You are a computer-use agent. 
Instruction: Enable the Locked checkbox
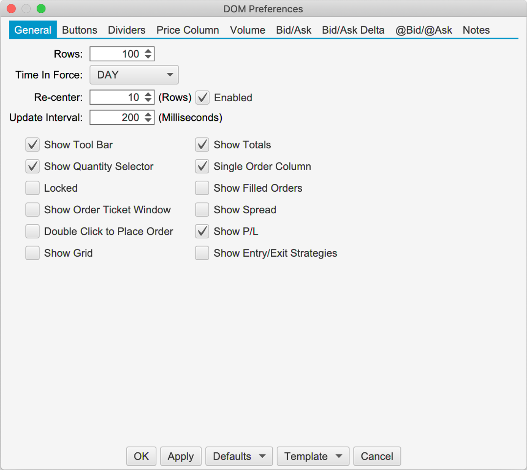[x=33, y=188]
